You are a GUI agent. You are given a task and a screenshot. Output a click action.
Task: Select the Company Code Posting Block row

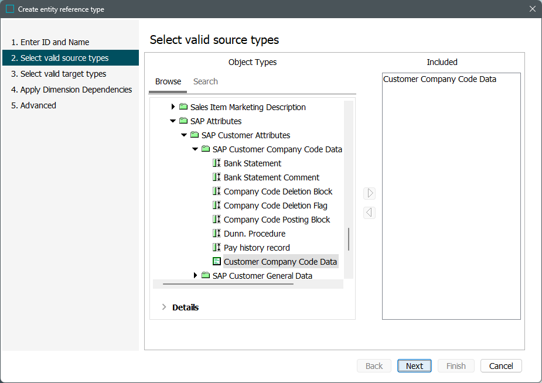(x=277, y=219)
